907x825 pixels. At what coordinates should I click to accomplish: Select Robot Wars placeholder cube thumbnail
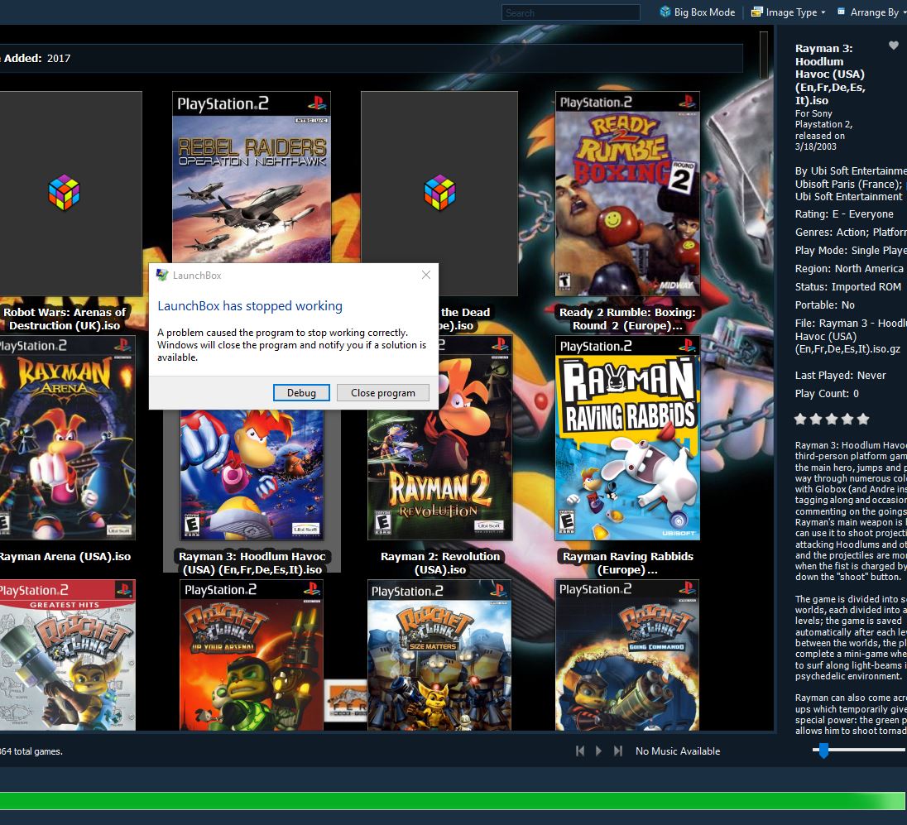65,193
